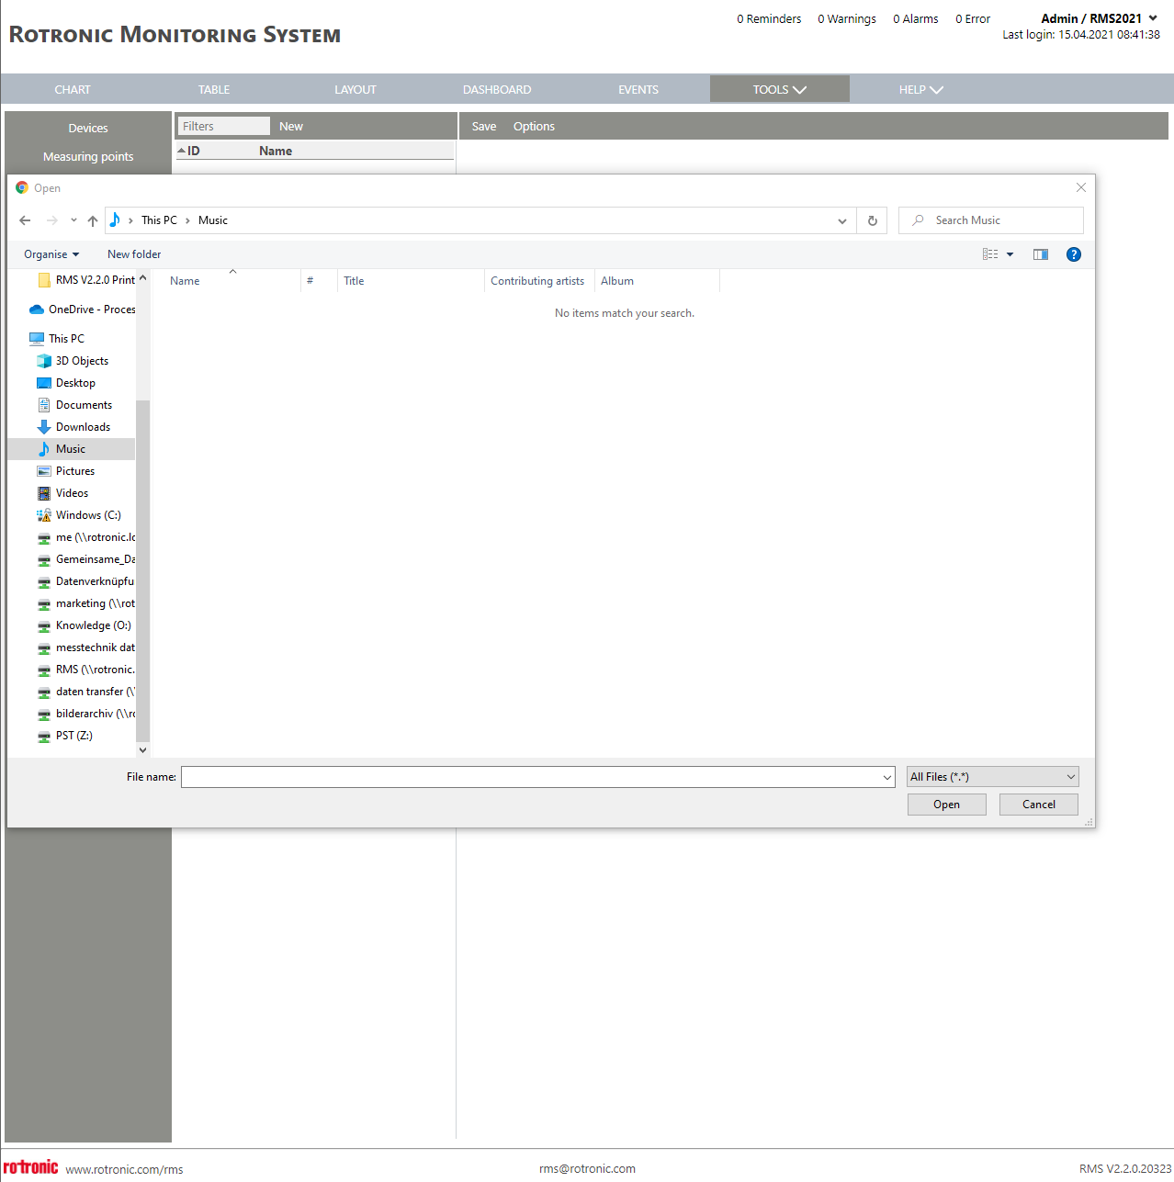Open Videos in navigation pane
Image resolution: width=1174 pixels, height=1182 pixels.
pos(63,493)
